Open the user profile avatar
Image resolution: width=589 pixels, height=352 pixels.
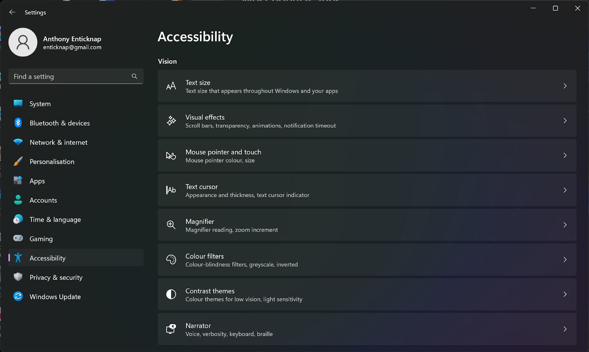[x=23, y=42]
